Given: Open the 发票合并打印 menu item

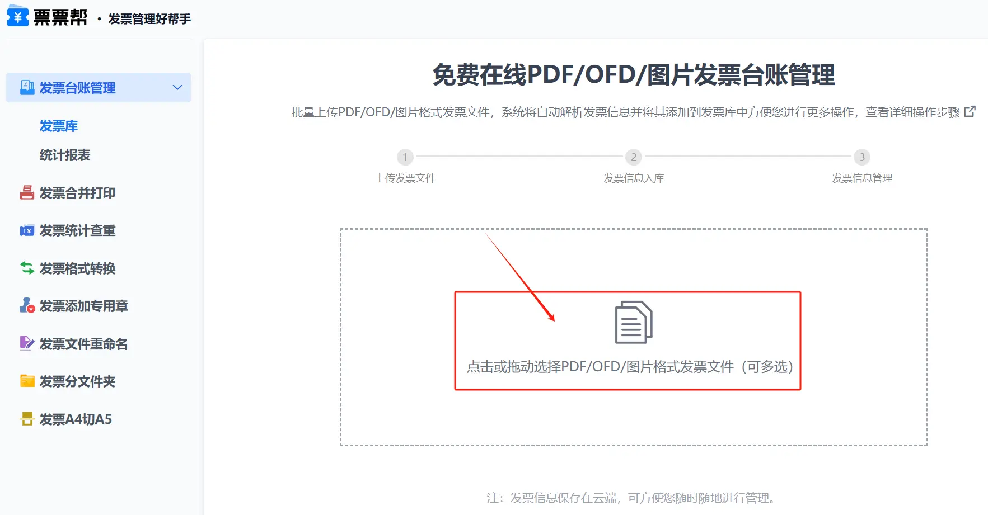Looking at the screenshot, I should tap(77, 193).
